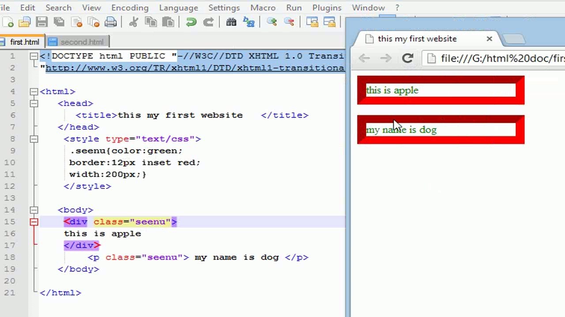Toggle synchronize horizontal scrolling icon
565x317 pixels.
point(329,22)
